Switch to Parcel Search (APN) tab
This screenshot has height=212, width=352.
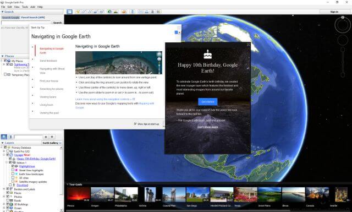pos(33,17)
